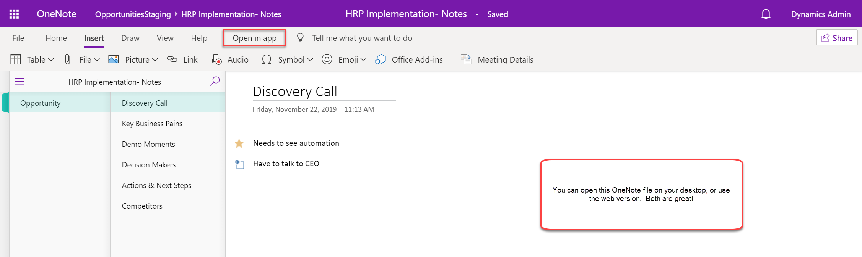Click the lightbulb Tell me icon
Image resolution: width=862 pixels, height=257 pixels.
click(300, 38)
